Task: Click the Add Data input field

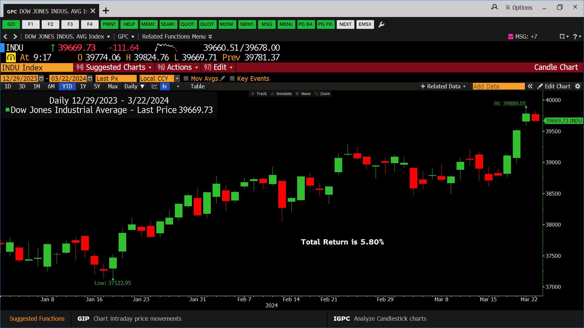Action: [x=499, y=86]
